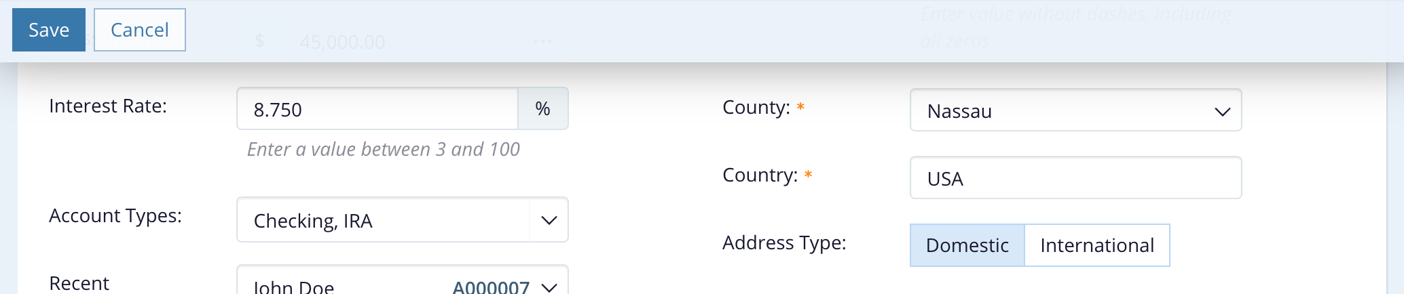Click the A000007 account code
The width and height of the screenshot is (1404, 294).
point(491,288)
